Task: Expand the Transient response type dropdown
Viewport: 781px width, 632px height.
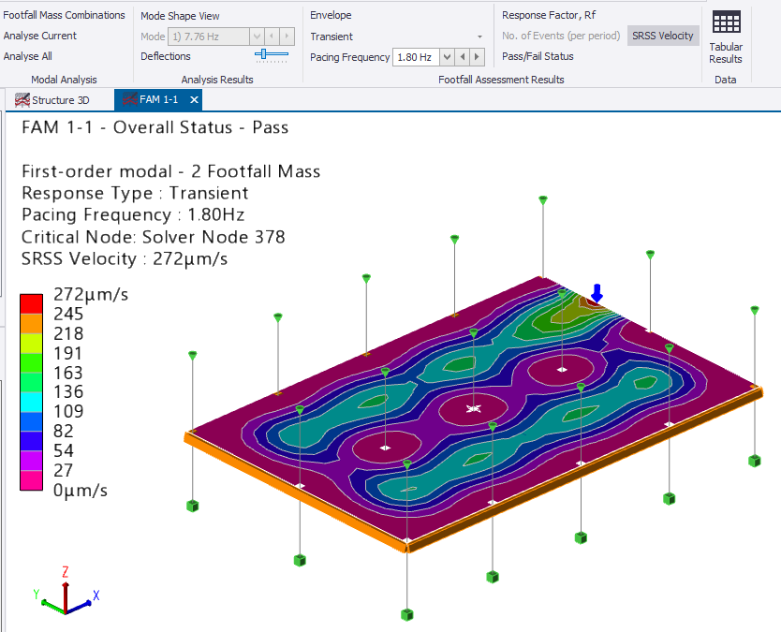Action: pyautogui.click(x=479, y=37)
